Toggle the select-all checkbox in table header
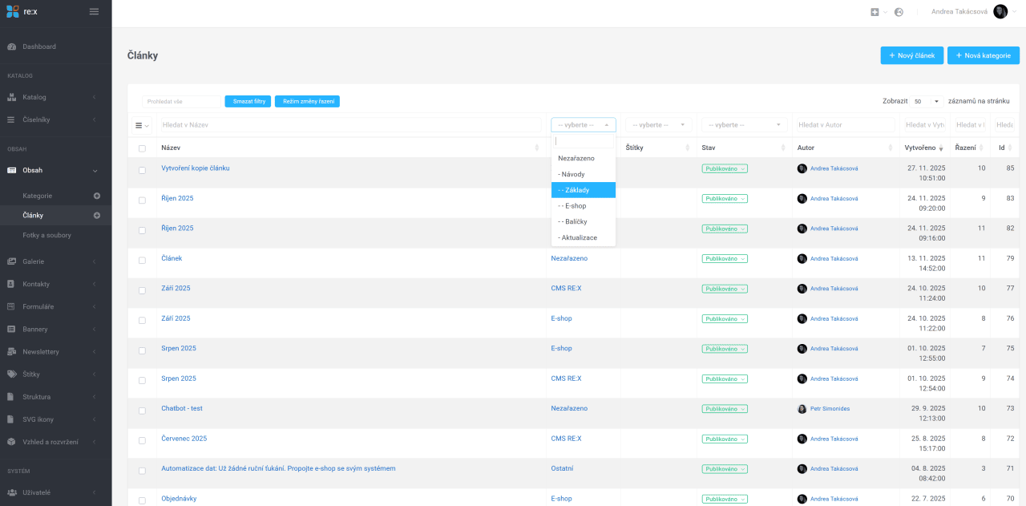The height and width of the screenshot is (506, 1026). click(x=142, y=148)
